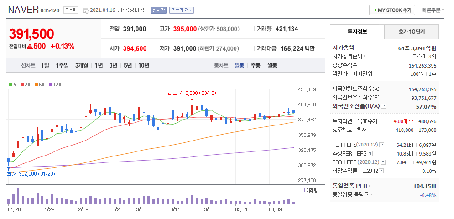Click the stock code 035420
The image size is (454, 219).
pos(50,10)
